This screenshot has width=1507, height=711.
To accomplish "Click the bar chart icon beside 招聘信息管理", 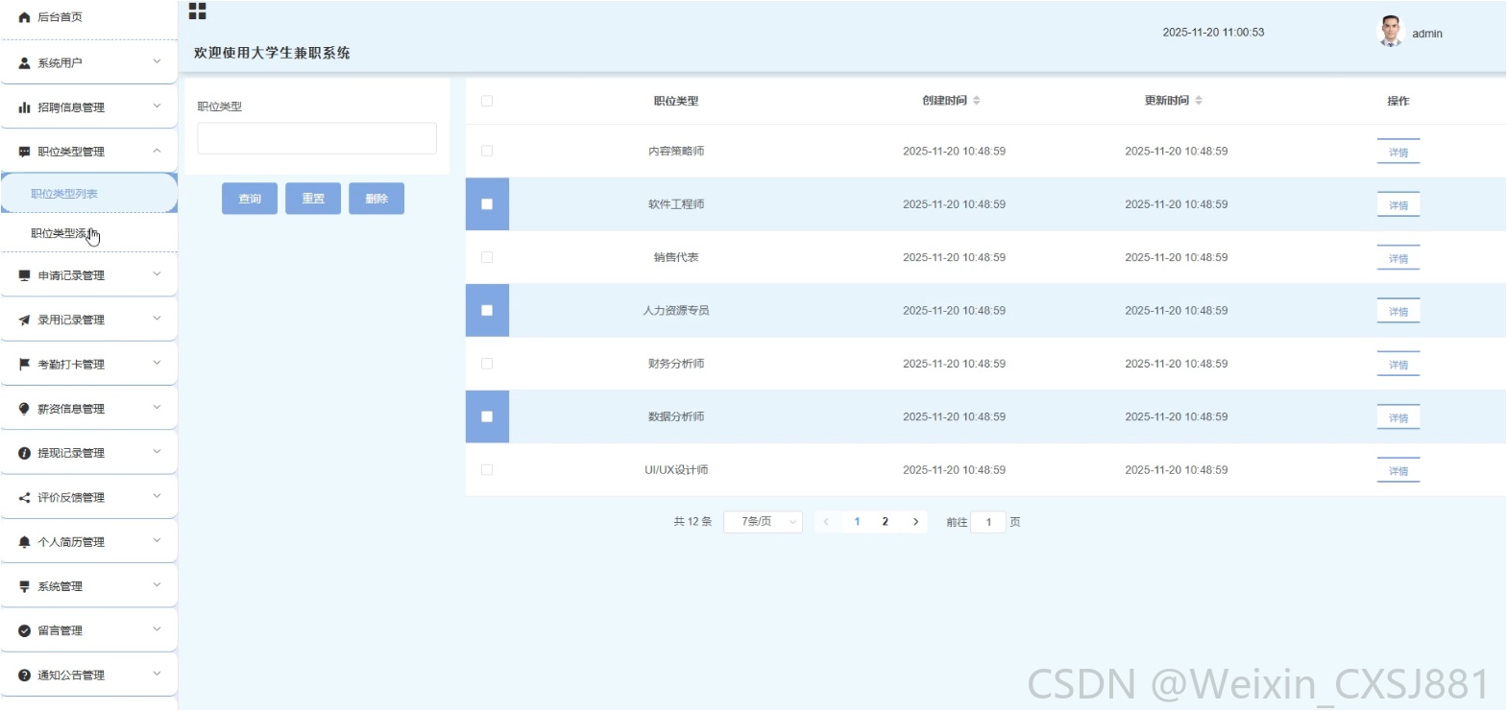I will click(25, 107).
